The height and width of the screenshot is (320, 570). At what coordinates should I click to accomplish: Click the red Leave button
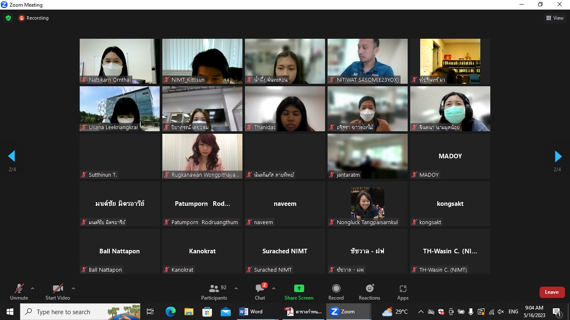click(x=552, y=292)
